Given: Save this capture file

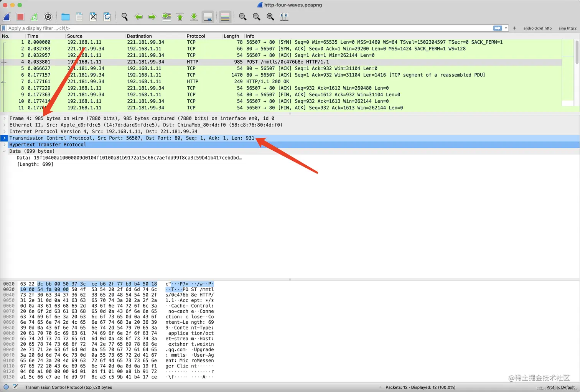Looking at the screenshot, I should tap(79, 16).
